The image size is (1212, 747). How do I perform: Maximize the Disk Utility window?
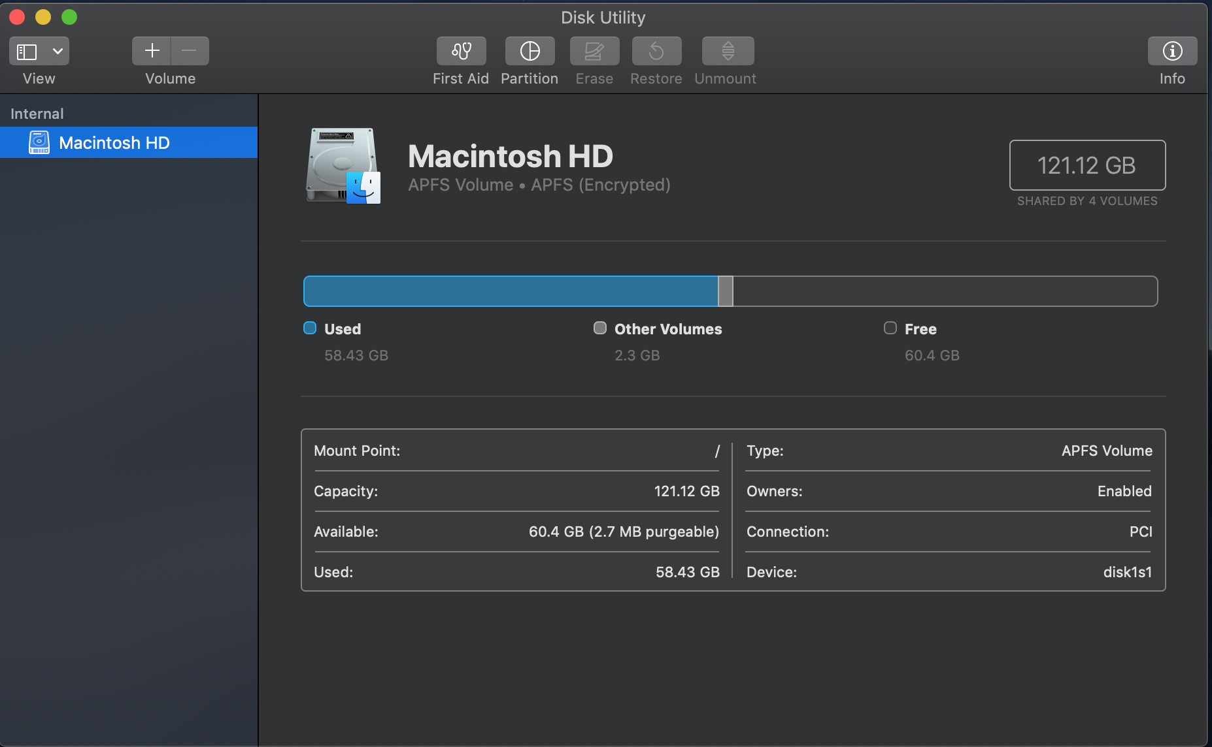[x=69, y=17]
